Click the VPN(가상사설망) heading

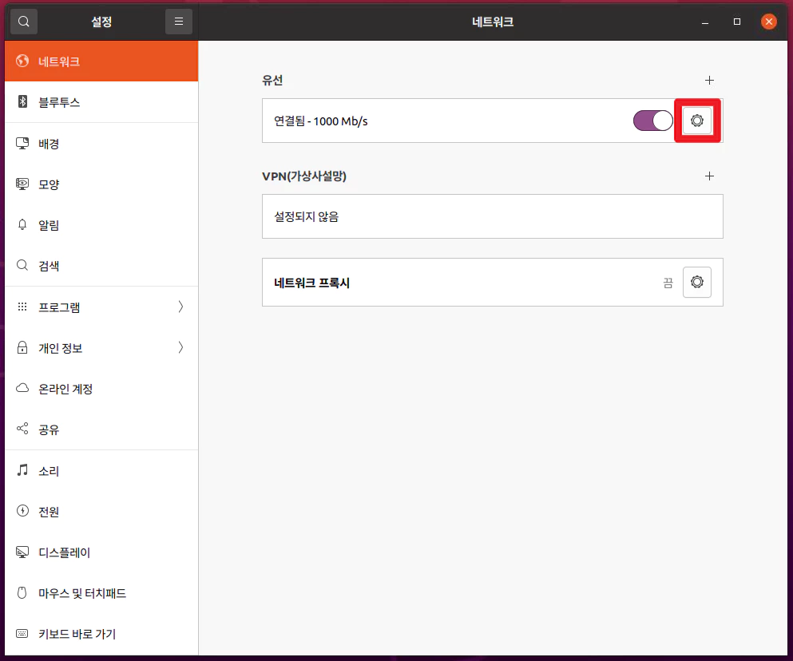(304, 176)
